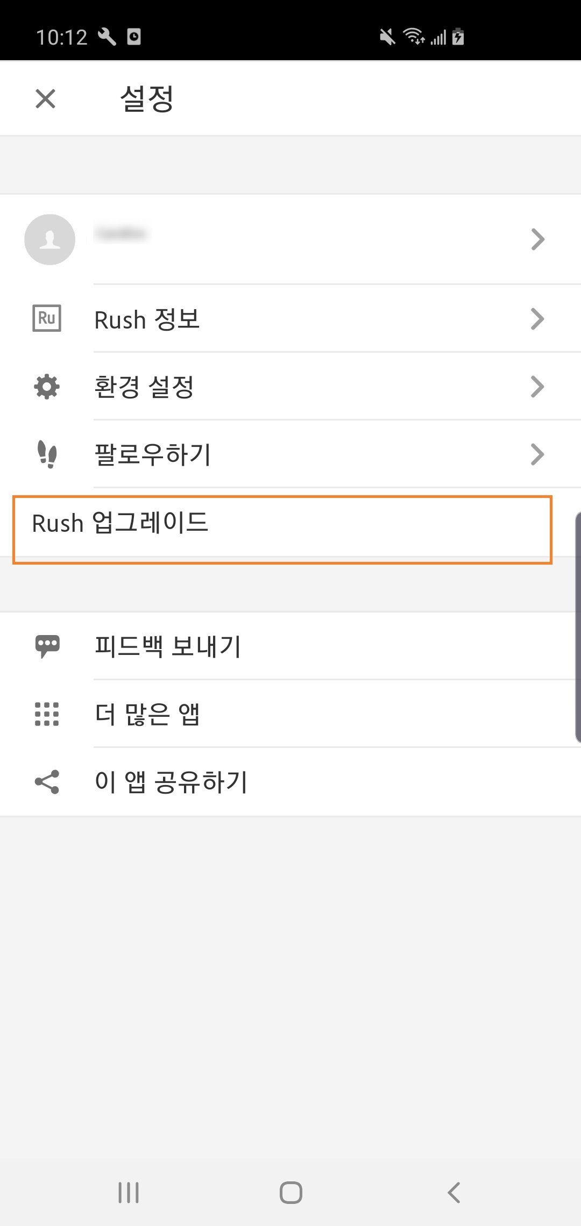Click the grid icon beside 더 많은 앱
The height and width of the screenshot is (1226, 581).
47,714
